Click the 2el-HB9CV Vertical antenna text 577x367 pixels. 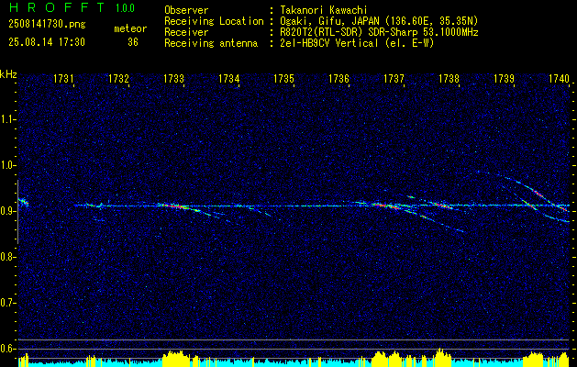click(x=357, y=43)
